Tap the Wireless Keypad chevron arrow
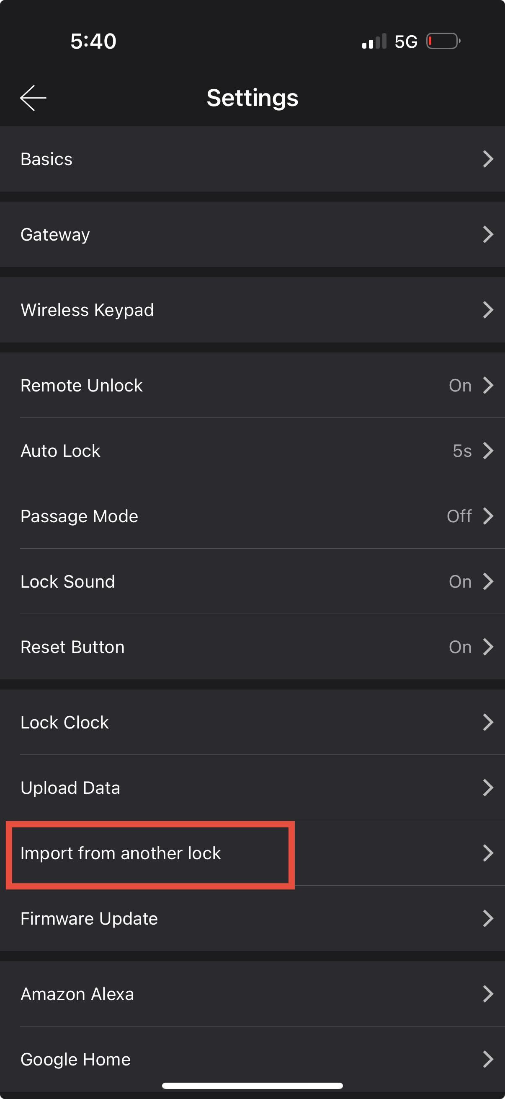 coord(488,310)
